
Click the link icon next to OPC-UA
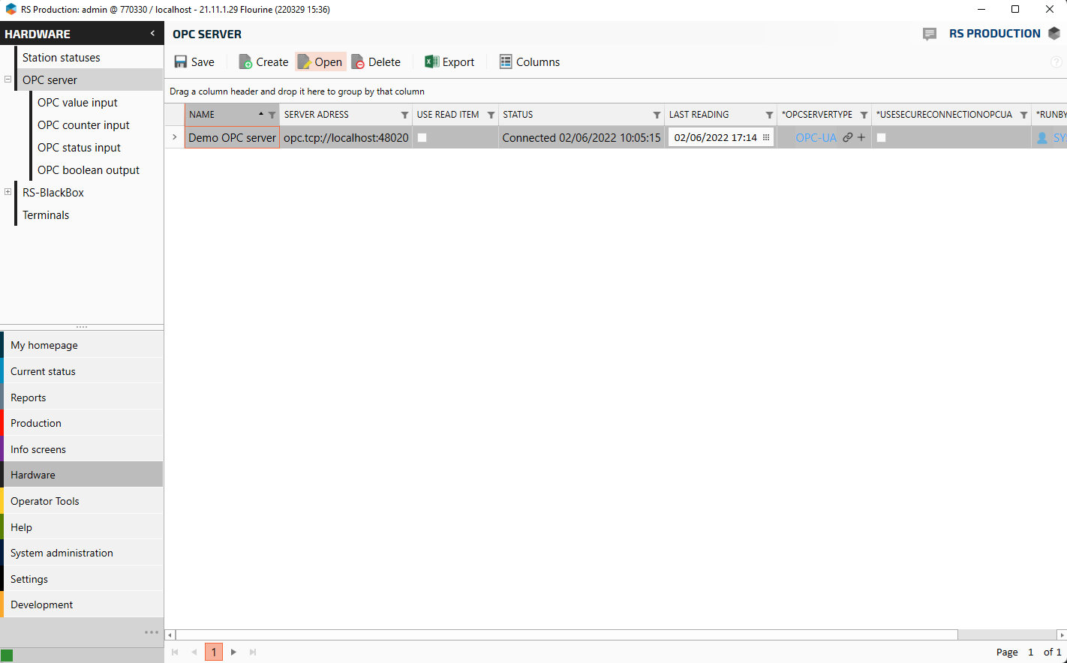pos(848,137)
